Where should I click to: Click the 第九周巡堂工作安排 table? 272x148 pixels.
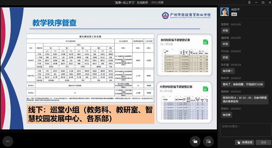[x=90, y=68]
